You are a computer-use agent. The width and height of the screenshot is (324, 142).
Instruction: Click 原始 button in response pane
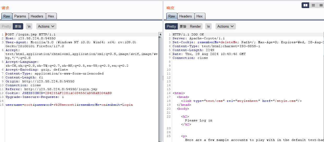[x=183, y=26]
